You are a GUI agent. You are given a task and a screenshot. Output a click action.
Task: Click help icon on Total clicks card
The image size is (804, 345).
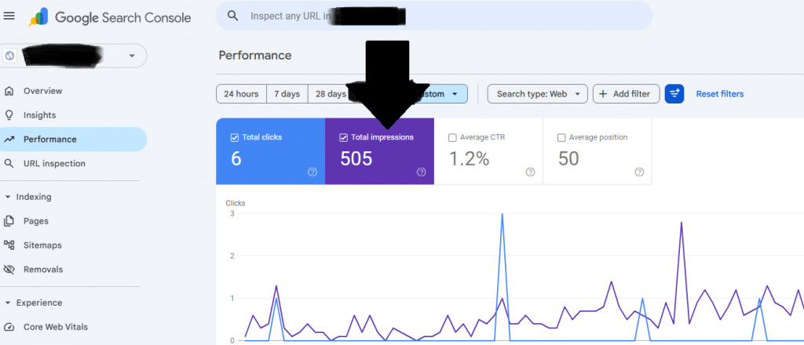click(x=312, y=172)
